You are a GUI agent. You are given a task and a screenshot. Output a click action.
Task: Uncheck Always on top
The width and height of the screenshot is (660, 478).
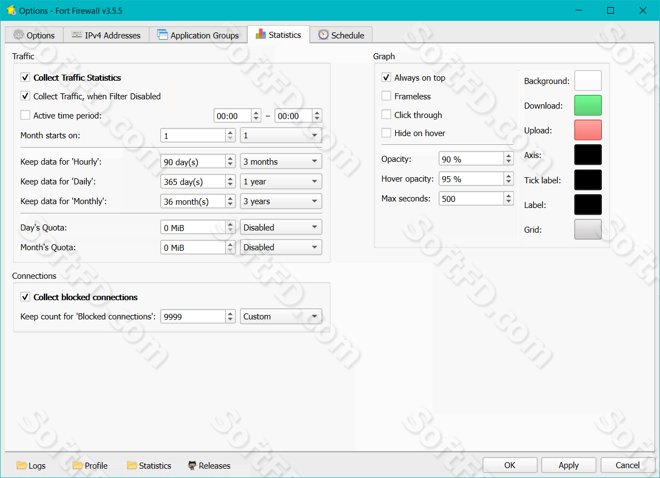point(386,78)
